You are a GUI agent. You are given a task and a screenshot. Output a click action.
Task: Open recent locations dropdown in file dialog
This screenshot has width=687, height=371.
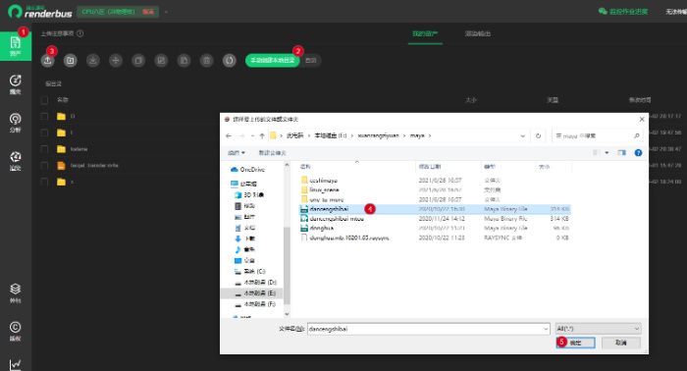coord(253,135)
